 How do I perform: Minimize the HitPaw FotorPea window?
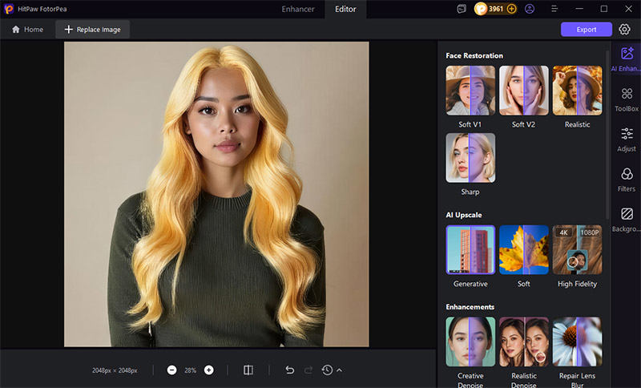[579, 9]
